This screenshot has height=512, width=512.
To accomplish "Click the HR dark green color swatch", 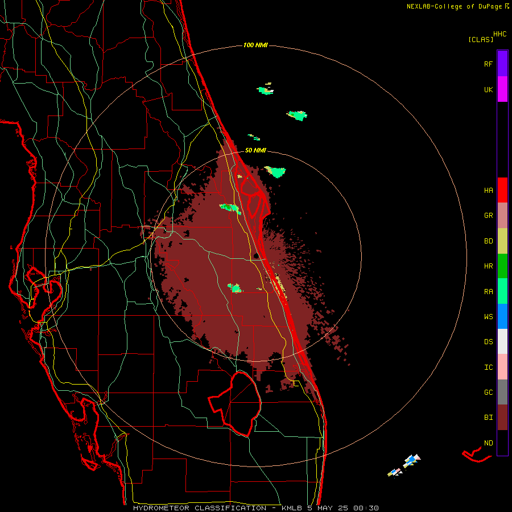I will (502, 266).
